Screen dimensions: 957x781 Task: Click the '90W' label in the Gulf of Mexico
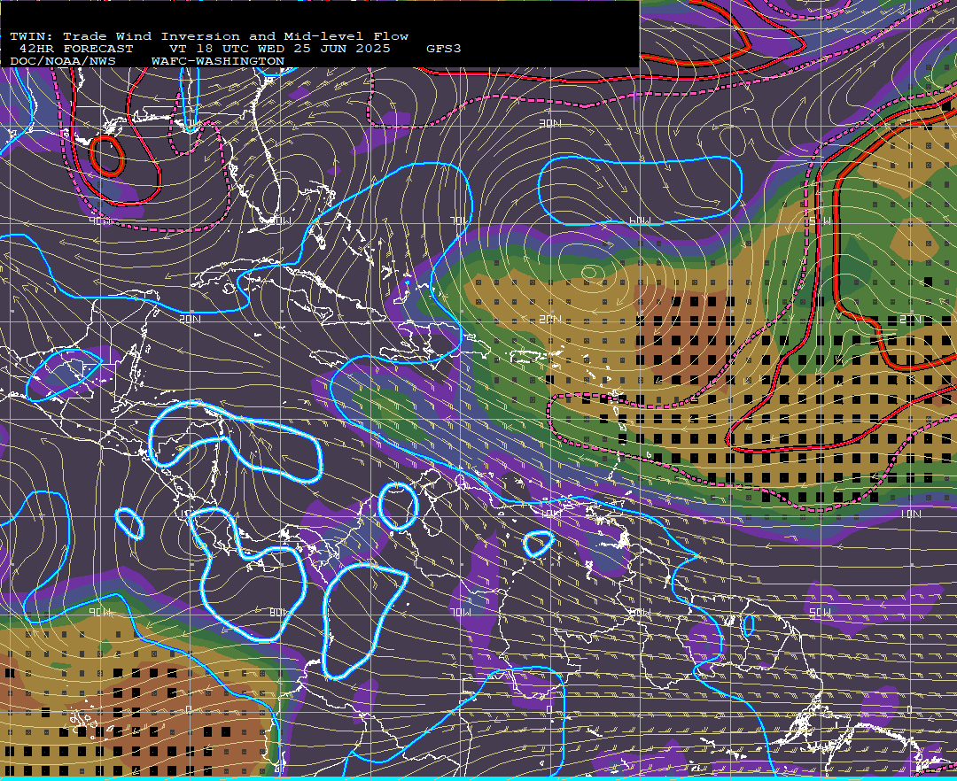pos(100,220)
